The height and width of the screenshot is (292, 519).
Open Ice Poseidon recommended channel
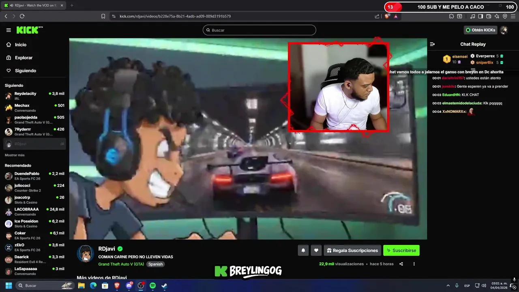34,223
